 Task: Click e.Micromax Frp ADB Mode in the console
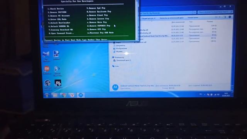point(100,32)
